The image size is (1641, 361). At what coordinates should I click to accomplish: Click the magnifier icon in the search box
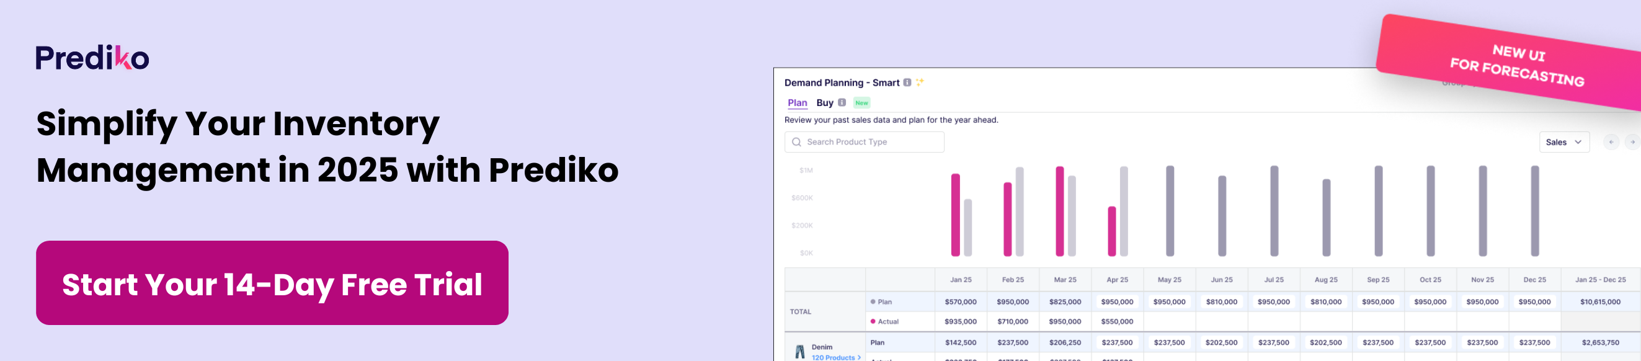click(796, 142)
